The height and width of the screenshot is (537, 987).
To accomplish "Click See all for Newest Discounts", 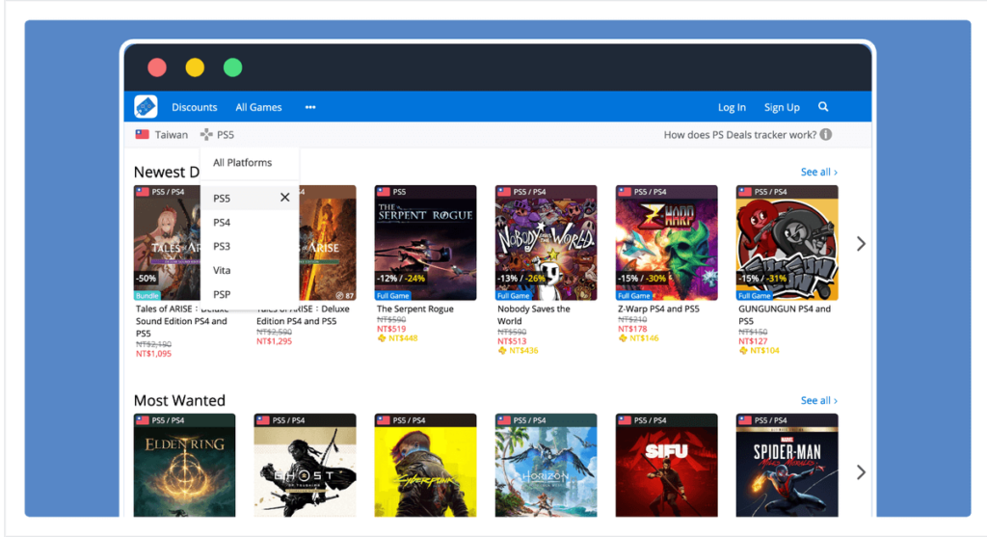I will (819, 172).
